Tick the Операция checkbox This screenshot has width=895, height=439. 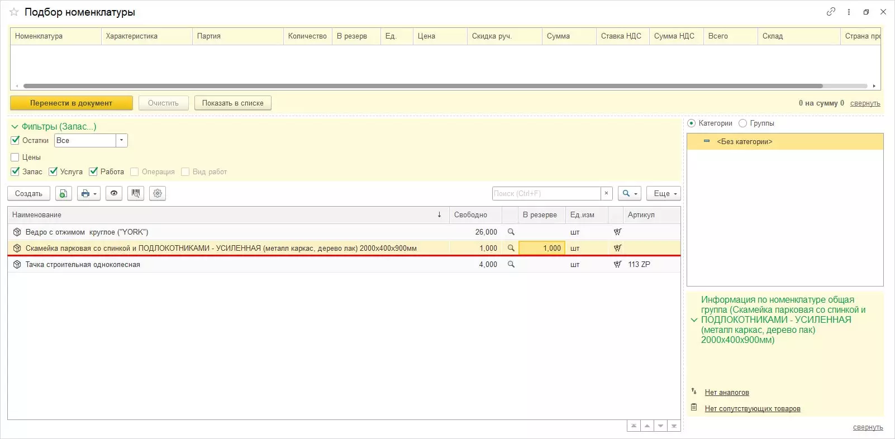[x=134, y=171]
